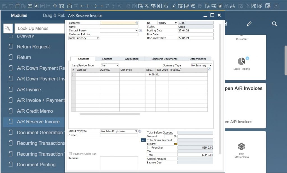Open the Sales Employee dropdown

136,131
